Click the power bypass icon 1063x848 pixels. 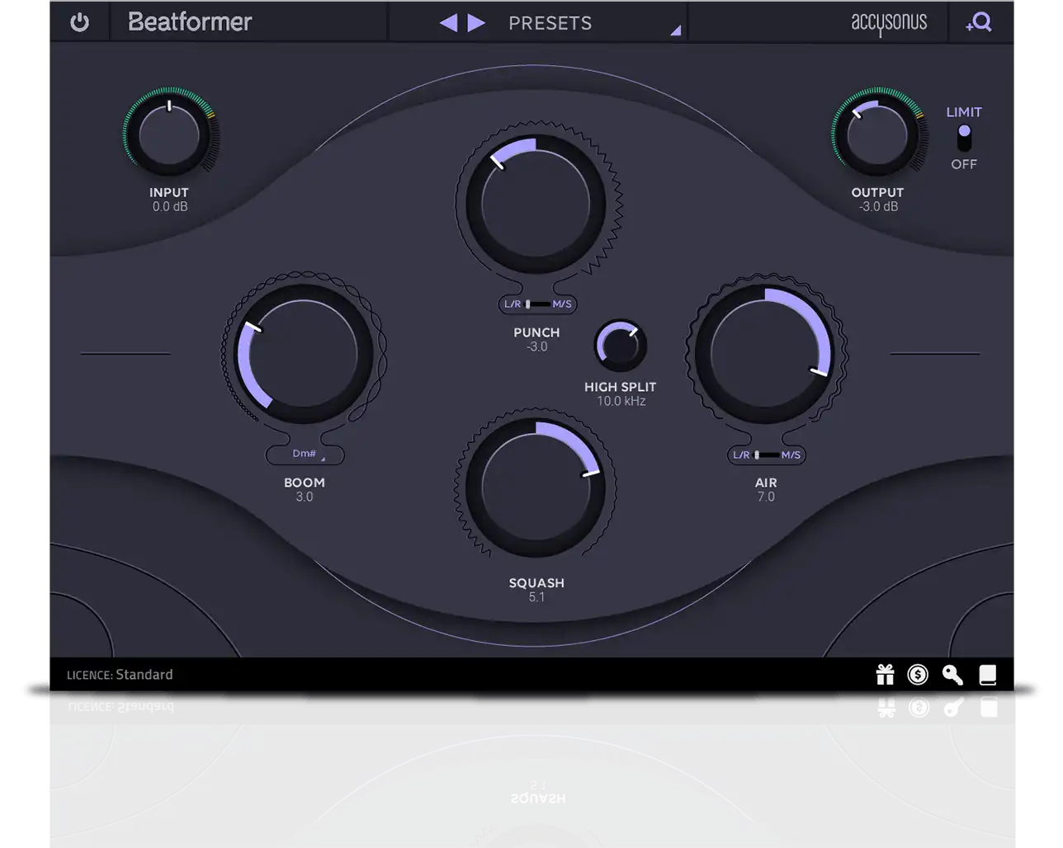79,22
